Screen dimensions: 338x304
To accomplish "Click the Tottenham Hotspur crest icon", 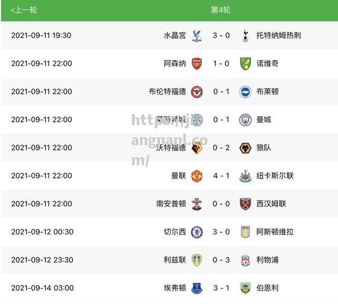I will [245, 36].
